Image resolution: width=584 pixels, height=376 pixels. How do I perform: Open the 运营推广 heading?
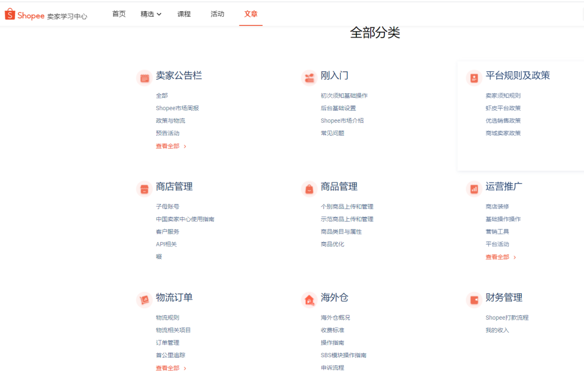pyautogui.click(x=503, y=186)
